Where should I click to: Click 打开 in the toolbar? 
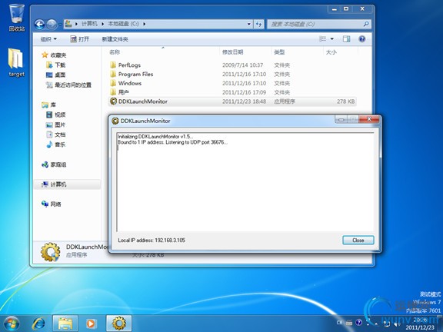pyautogui.click(x=80, y=39)
